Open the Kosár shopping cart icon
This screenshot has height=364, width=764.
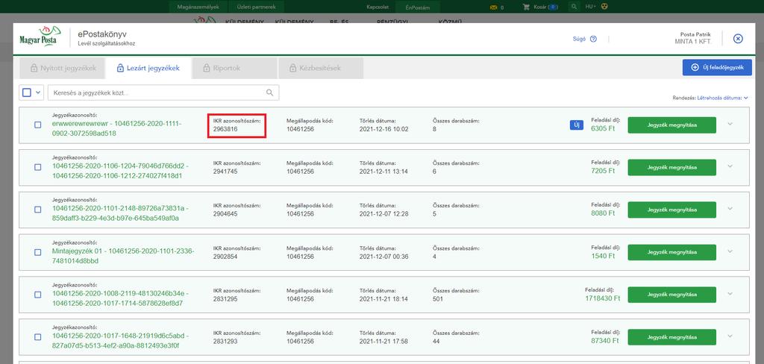[x=526, y=7]
